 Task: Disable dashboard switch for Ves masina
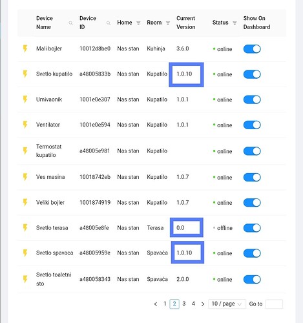coord(252,177)
